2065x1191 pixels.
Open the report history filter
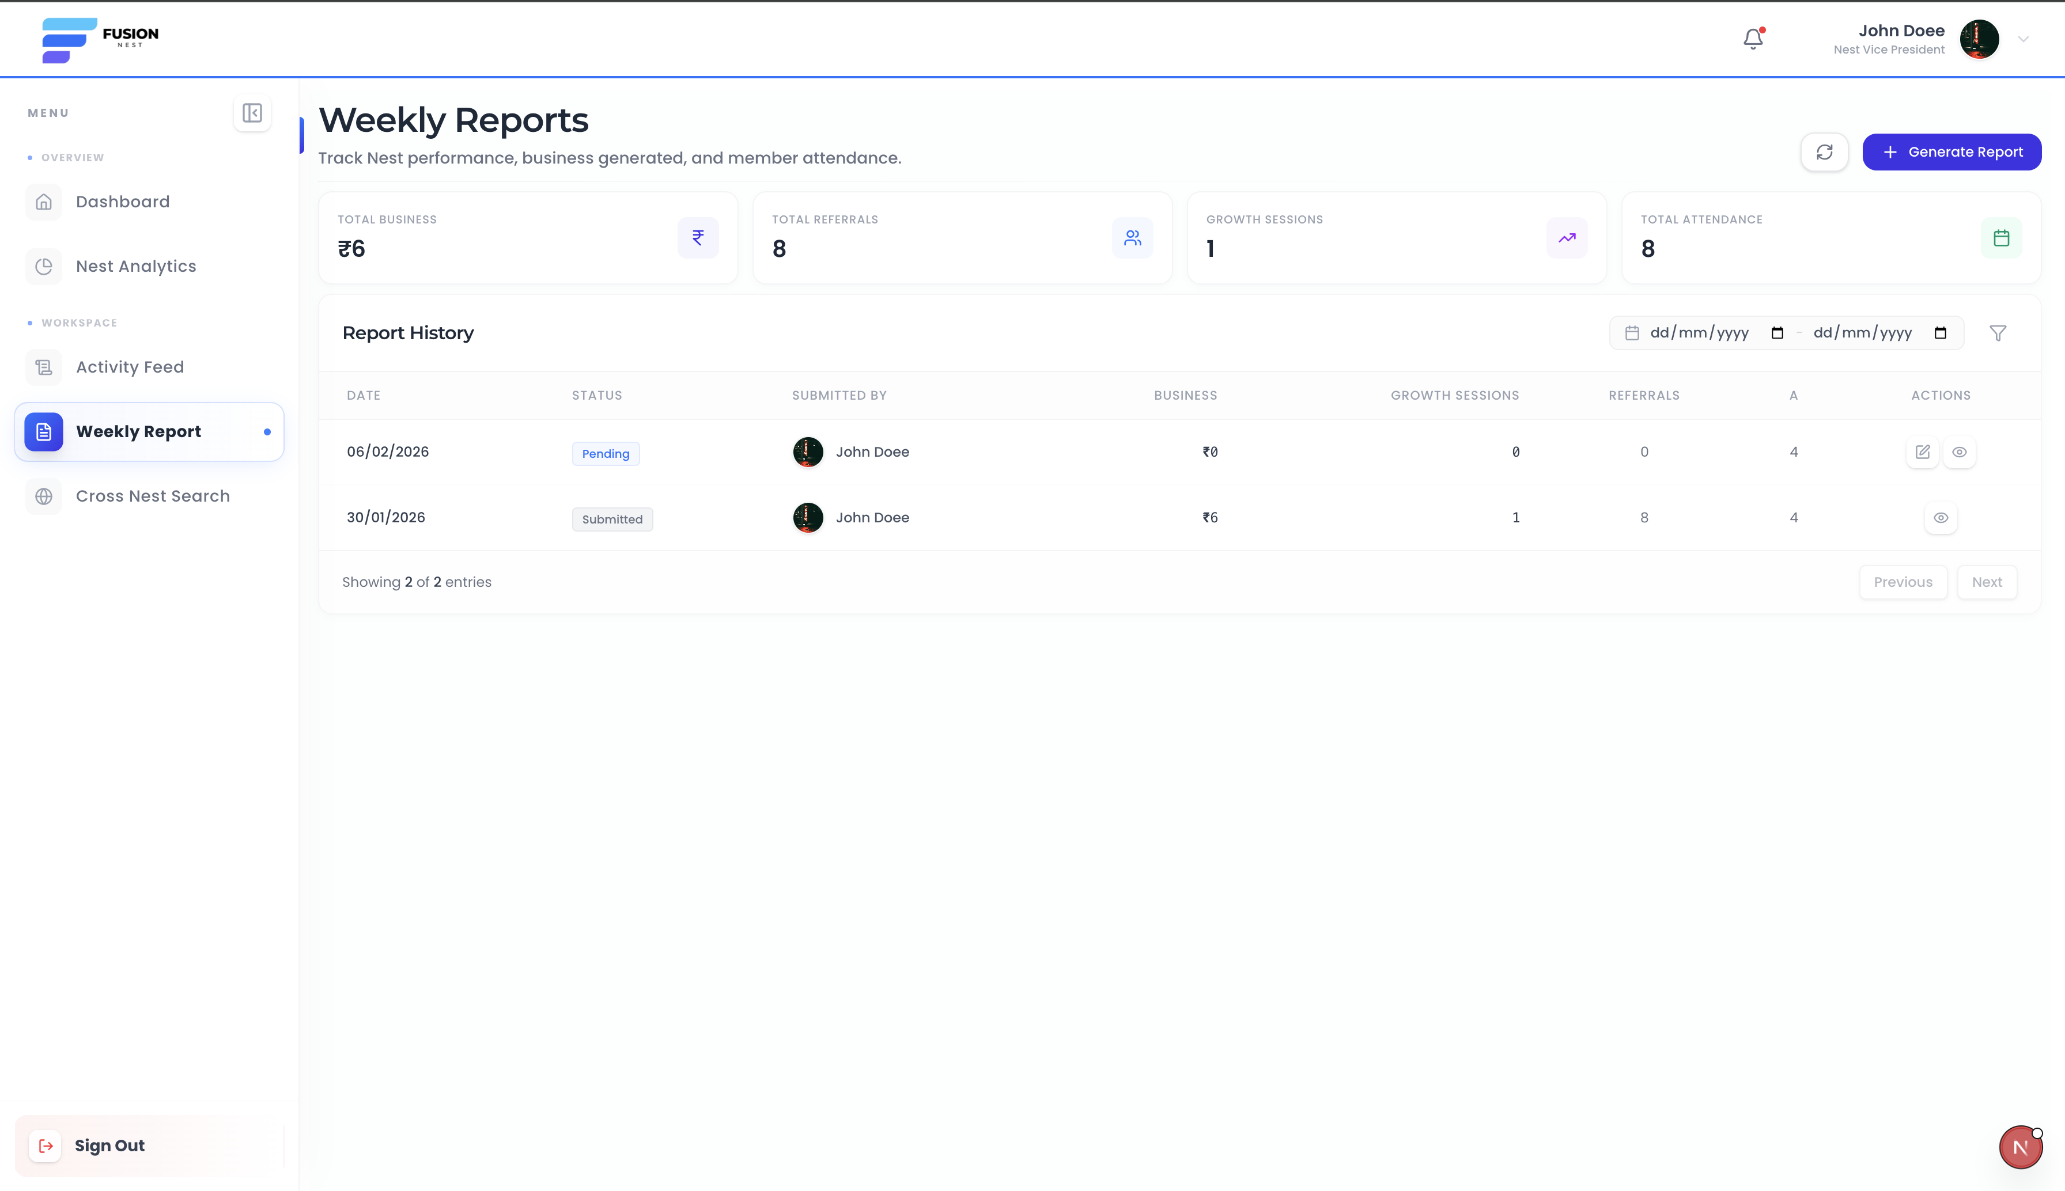tap(1999, 333)
